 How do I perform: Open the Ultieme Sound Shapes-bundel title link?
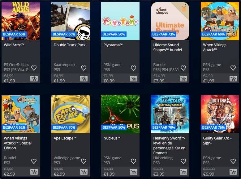tap(168, 48)
